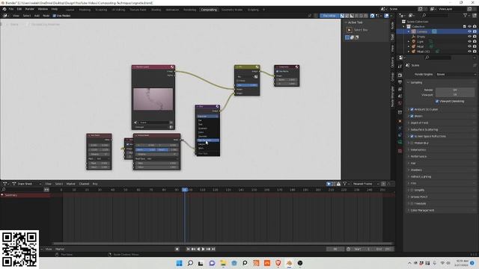Viewport: 479px width, 269px height.
Task: Hide the Camera object with its eye icon
Action: (x=469, y=31)
